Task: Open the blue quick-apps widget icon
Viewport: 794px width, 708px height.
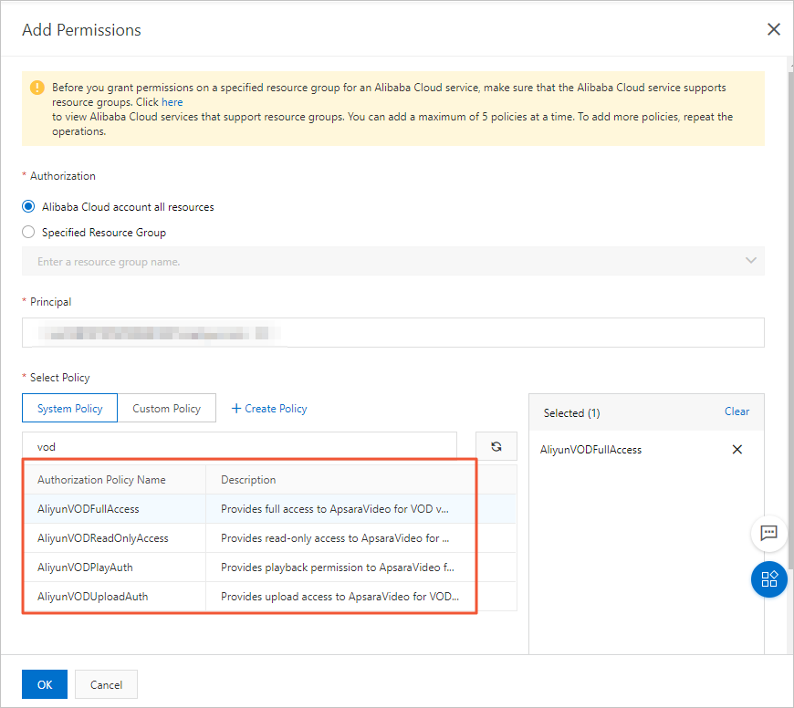Action: (768, 579)
